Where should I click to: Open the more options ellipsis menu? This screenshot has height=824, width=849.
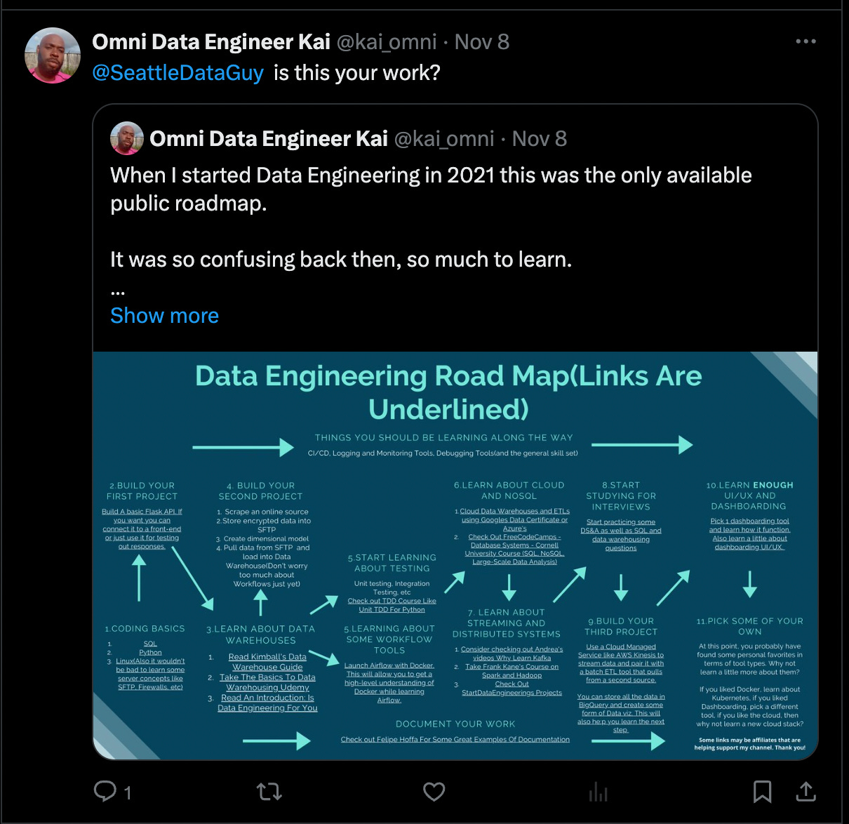pyautogui.click(x=805, y=41)
